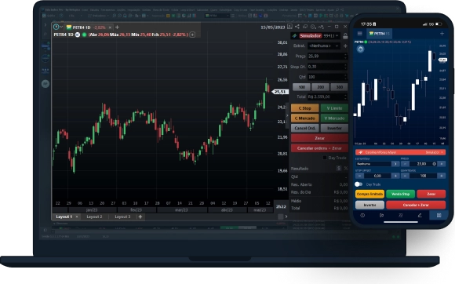Click Cancelar ordens + Zerar button
455x284 pixels.
[319, 148]
